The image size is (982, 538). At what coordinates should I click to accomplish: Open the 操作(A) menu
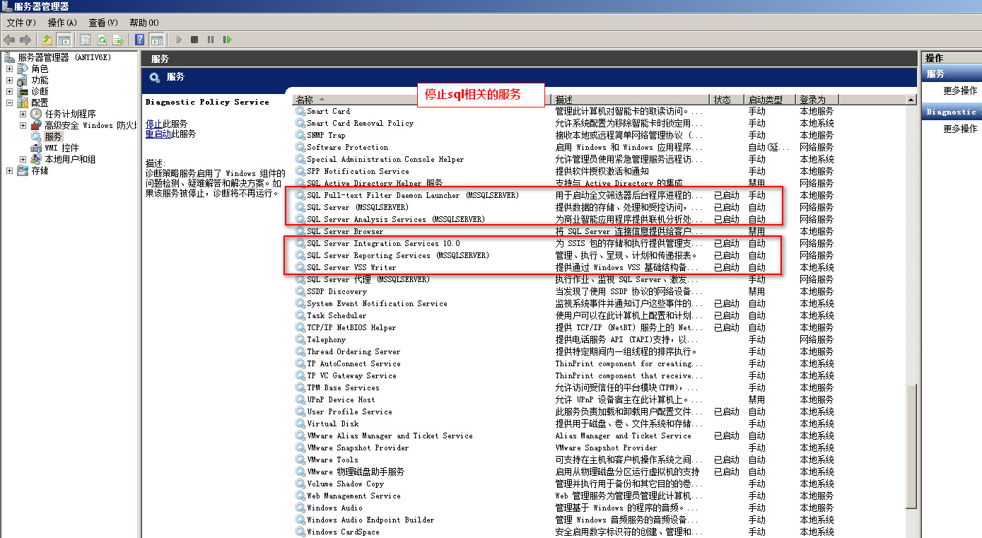(x=62, y=23)
